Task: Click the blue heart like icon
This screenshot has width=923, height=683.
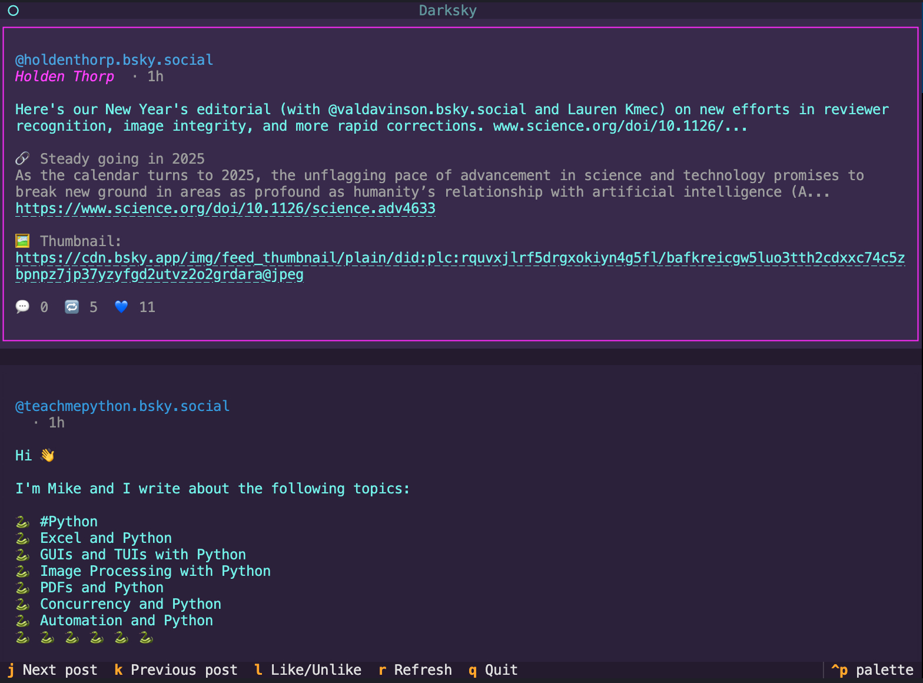Action: click(x=121, y=307)
